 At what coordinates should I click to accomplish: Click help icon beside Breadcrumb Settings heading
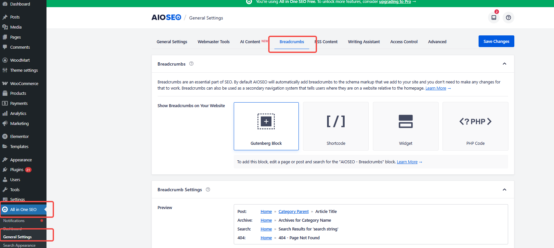click(208, 190)
